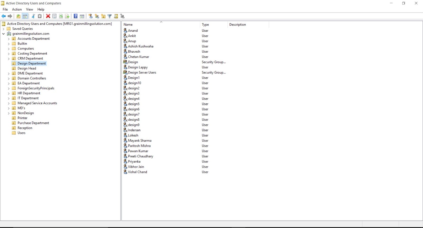Expand the CRM Department OU
Image resolution: width=423 pixels, height=228 pixels.
coord(9,59)
